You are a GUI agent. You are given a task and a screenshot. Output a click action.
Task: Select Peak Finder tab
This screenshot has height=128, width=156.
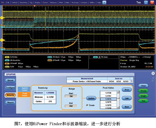coord(25,95)
